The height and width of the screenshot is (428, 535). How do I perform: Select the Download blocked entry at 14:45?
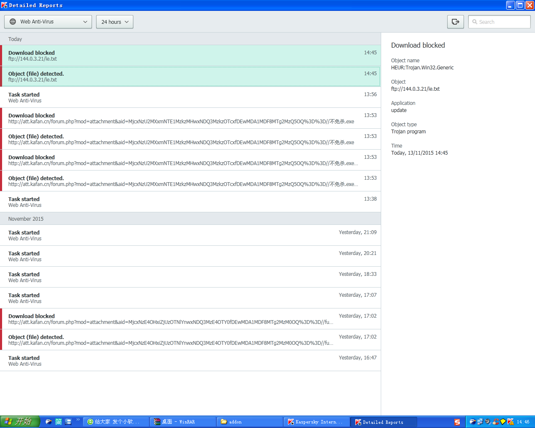pyautogui.click(x=191, y=56)
